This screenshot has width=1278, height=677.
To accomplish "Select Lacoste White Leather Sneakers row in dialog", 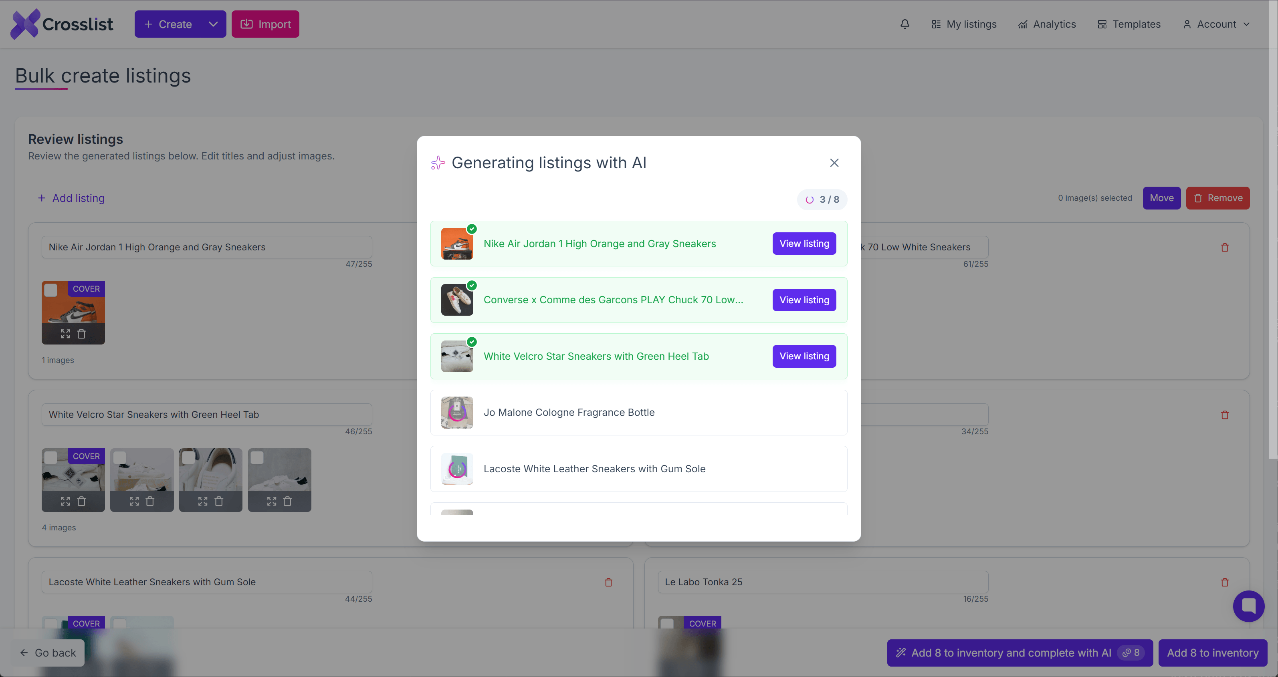I will click(638, 469).
